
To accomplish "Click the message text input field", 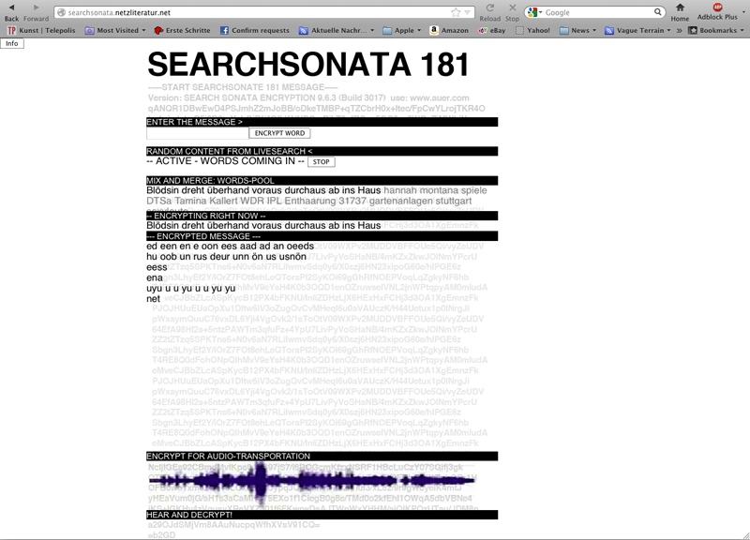I will (197, 133).
